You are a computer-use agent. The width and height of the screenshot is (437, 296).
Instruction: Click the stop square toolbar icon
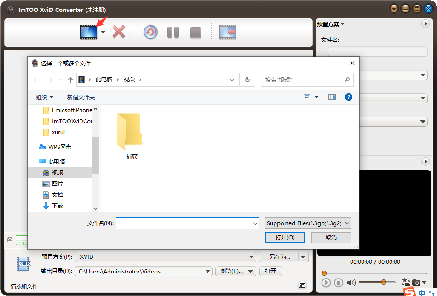(195, 33)
